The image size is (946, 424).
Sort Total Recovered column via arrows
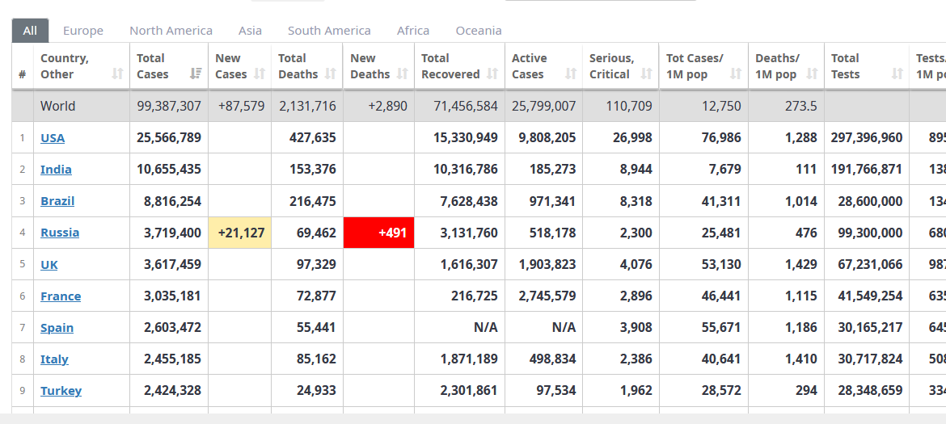point(492,74)
